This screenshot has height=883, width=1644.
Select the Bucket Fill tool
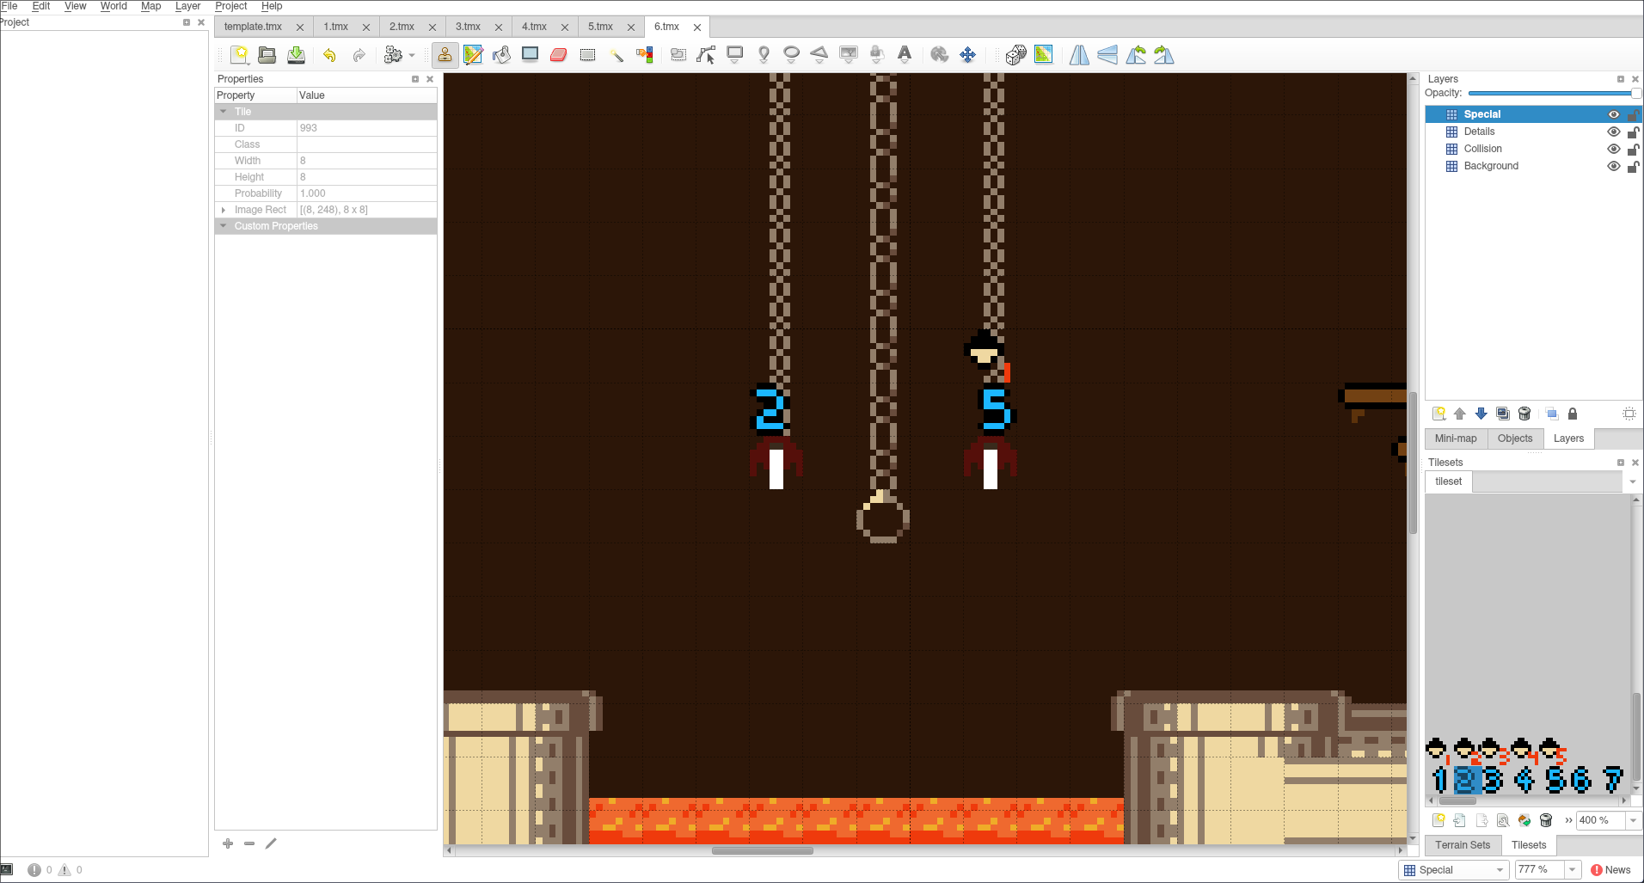point(502,55)
